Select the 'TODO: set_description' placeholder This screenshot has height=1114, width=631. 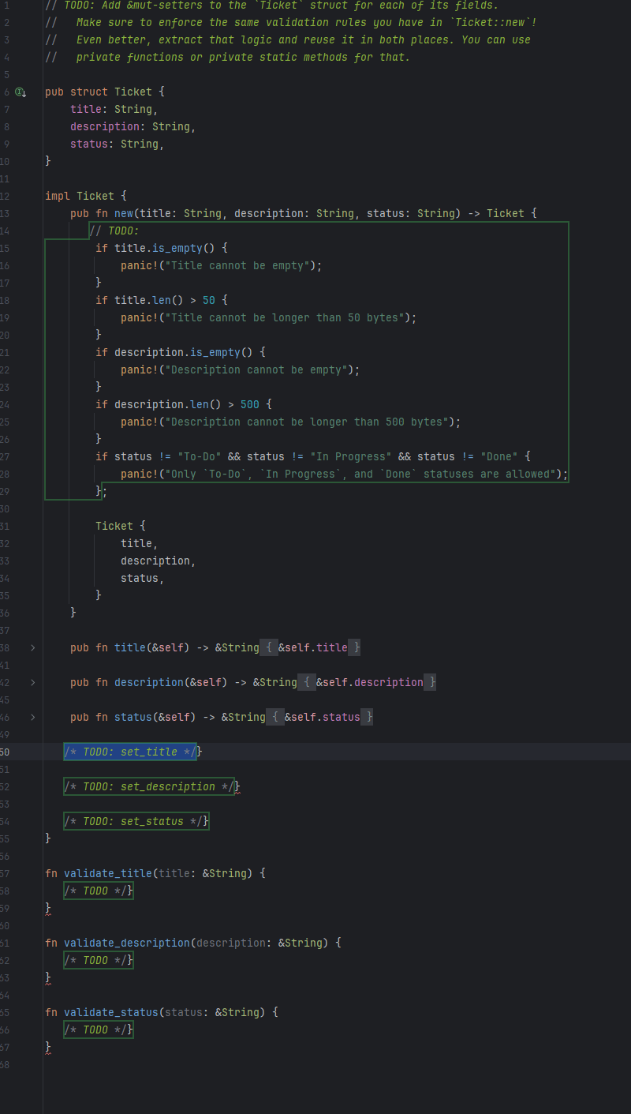(x=149, y=786)
